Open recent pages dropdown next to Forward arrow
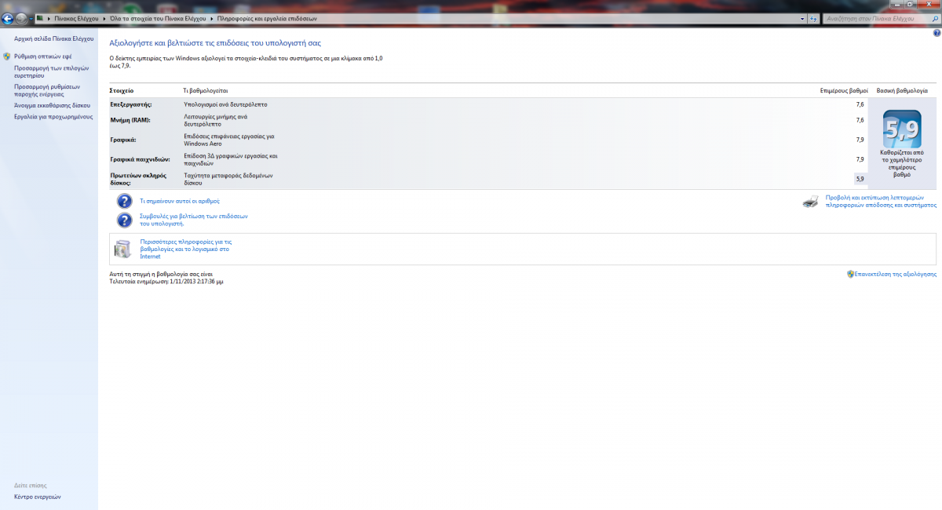The image size is (942, 510). [x=31, y=18]
